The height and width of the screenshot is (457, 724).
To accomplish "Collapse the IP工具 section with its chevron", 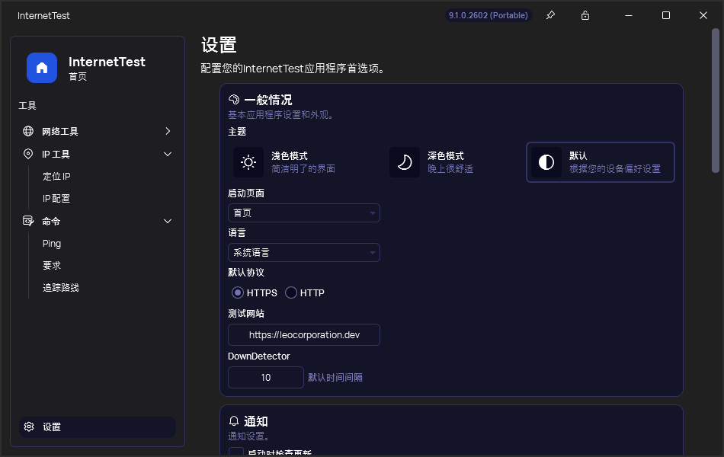I will [x=167, y=153].
